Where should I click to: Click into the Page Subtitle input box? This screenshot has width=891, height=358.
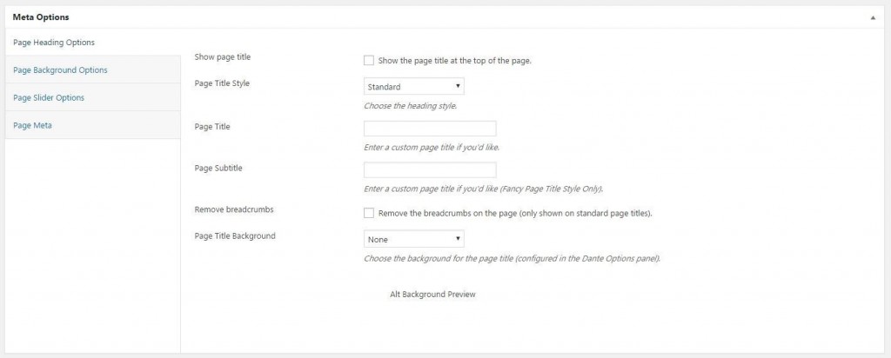click(429, 170)
